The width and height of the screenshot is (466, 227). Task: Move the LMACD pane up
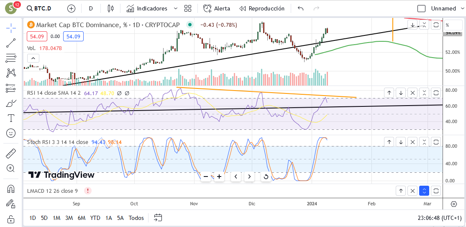[401, 191]
